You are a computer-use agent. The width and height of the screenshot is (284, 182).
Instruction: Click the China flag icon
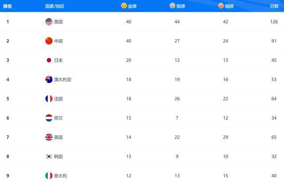pyautogui.click(x=49, y=41)
